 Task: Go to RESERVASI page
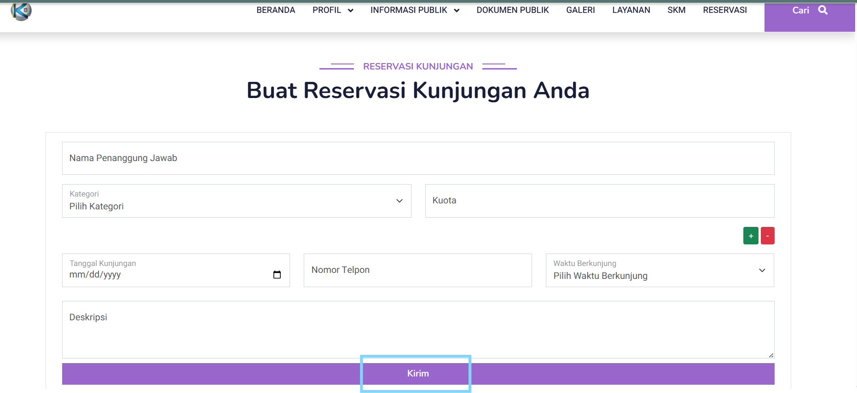(725, 10)
